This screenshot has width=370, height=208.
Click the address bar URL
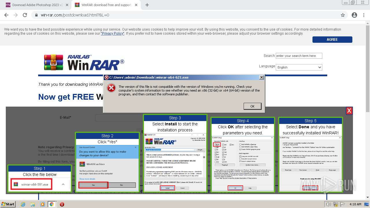point(75,15)
